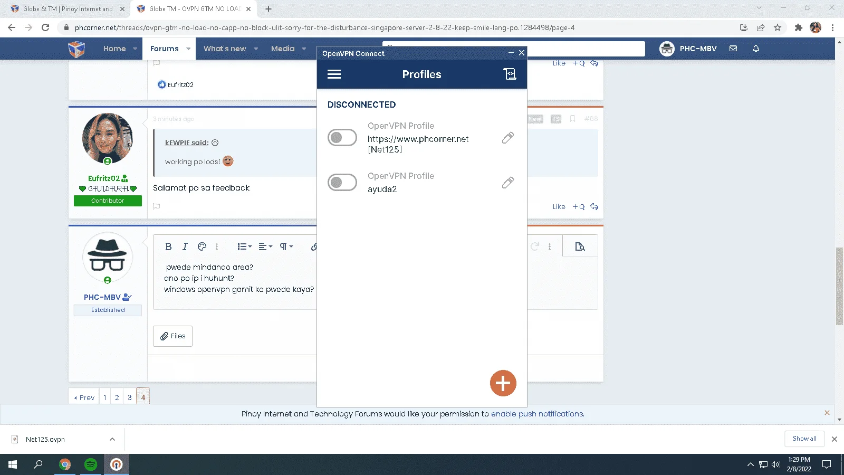Expand the Home submenu arrow
This screenshot has height=475, width=844.
135,49
